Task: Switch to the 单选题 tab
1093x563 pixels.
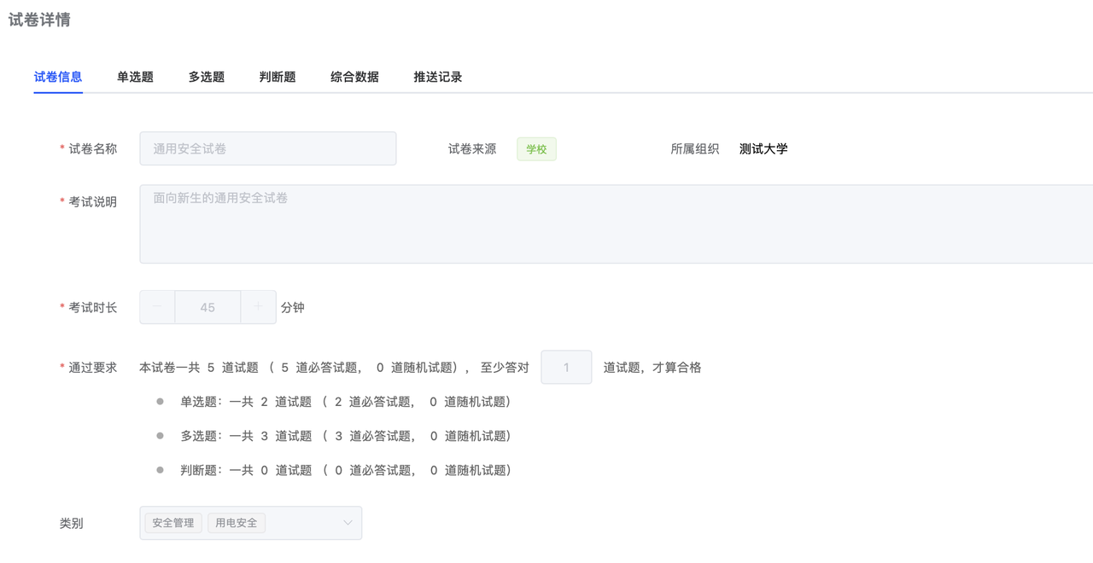Action: [135, 77]
